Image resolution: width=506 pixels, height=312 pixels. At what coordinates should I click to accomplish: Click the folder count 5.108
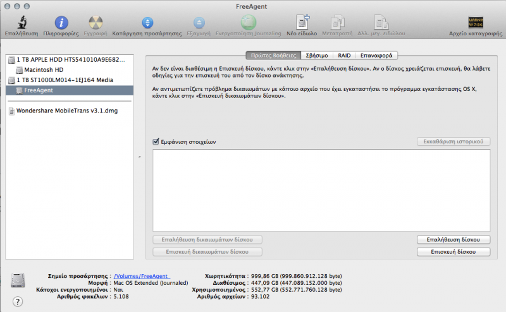[x=121, y=297]
